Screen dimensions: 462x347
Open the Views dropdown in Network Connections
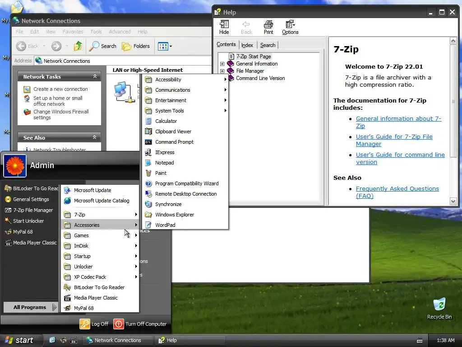point(165,46)
